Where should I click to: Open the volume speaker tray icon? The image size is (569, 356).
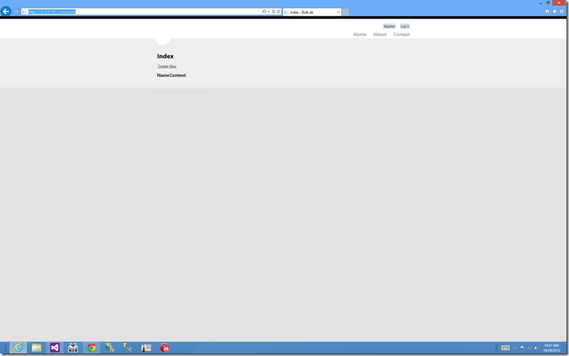[x=536, y=348]
